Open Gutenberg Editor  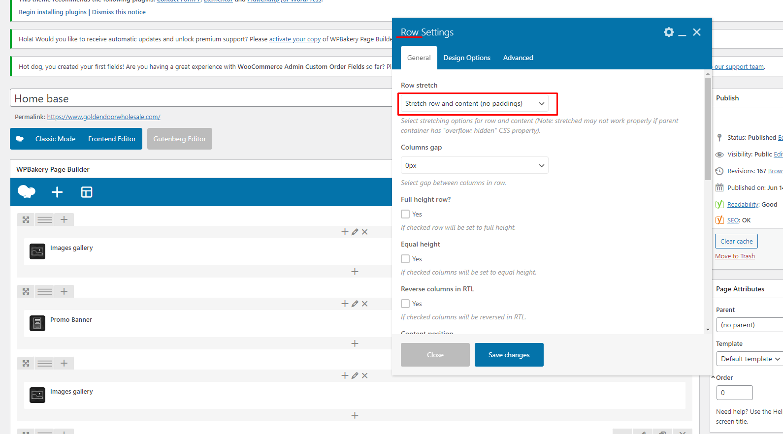180,139
